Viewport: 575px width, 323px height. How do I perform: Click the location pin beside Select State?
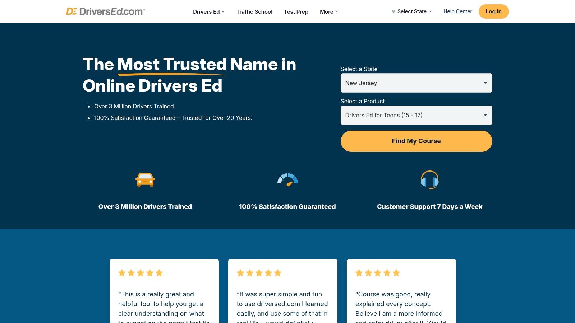393,11
